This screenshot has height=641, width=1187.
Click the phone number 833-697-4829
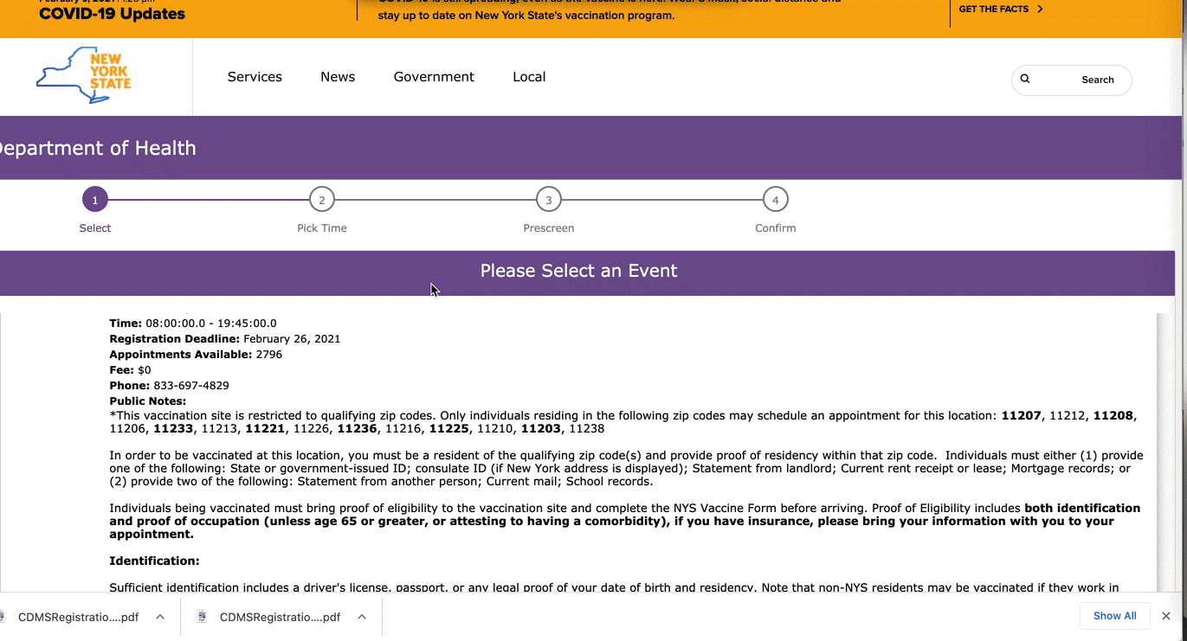click(x=191, y=386)
